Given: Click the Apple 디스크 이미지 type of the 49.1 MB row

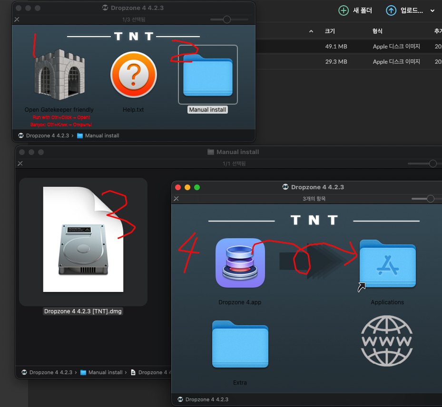Looking at the screenshot, I should coord(396,47).
